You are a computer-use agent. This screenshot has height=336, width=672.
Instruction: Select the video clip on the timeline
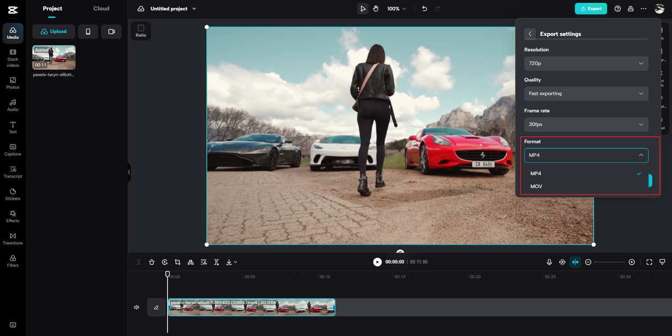[251, 307]
